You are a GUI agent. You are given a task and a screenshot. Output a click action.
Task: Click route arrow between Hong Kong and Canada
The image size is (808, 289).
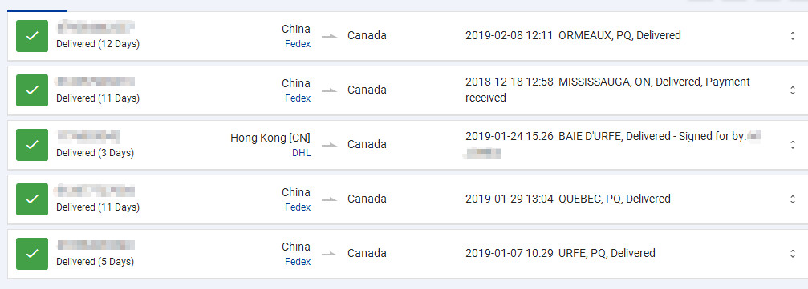point(329,145)
